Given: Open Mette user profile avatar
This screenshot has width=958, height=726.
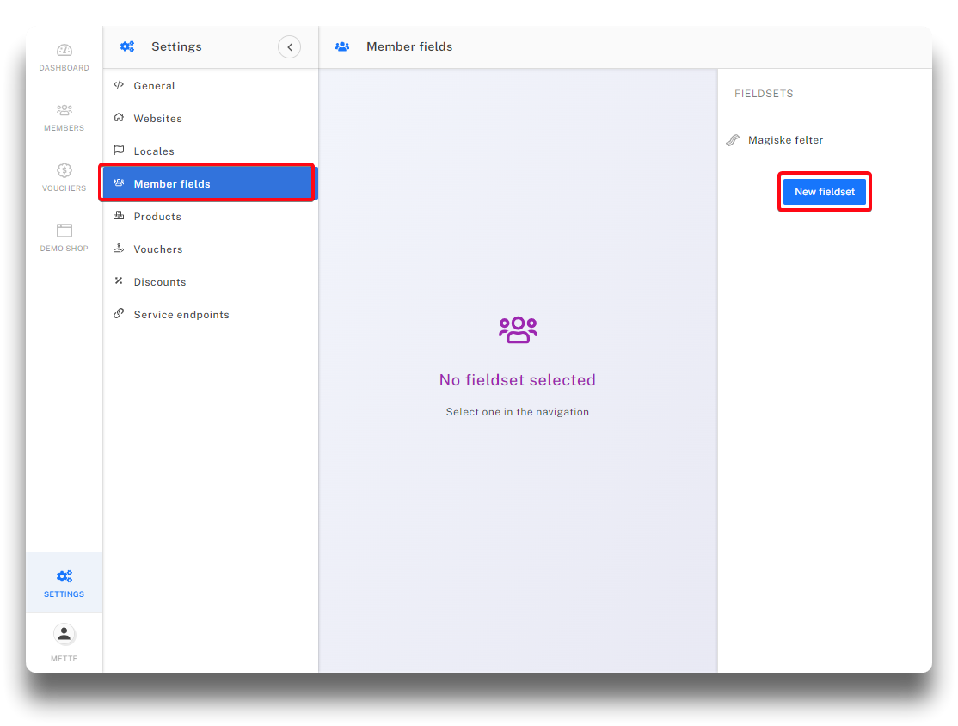Looking at the screenshot, I should pos(64,635).
